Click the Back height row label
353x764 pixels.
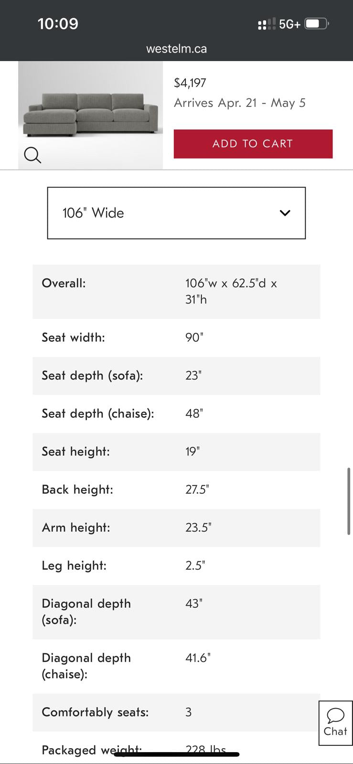click(77, 489)
